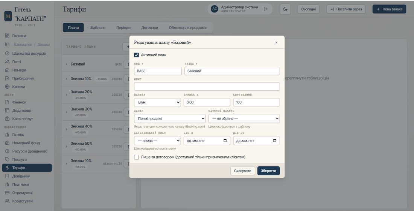Click the -50.00% discount badge
Image resolution: width=414 pixels, height=211 pixels.
coord(80,150)
